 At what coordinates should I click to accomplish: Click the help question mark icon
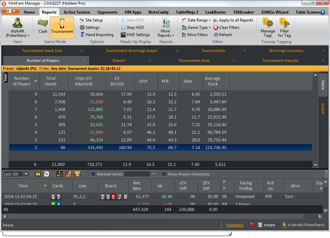pyautogui.click(x=322, y=12)
